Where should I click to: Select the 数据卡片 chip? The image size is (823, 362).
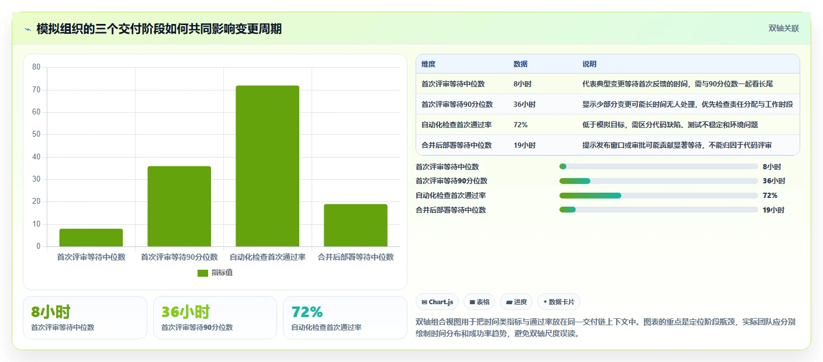coord(559,302)
